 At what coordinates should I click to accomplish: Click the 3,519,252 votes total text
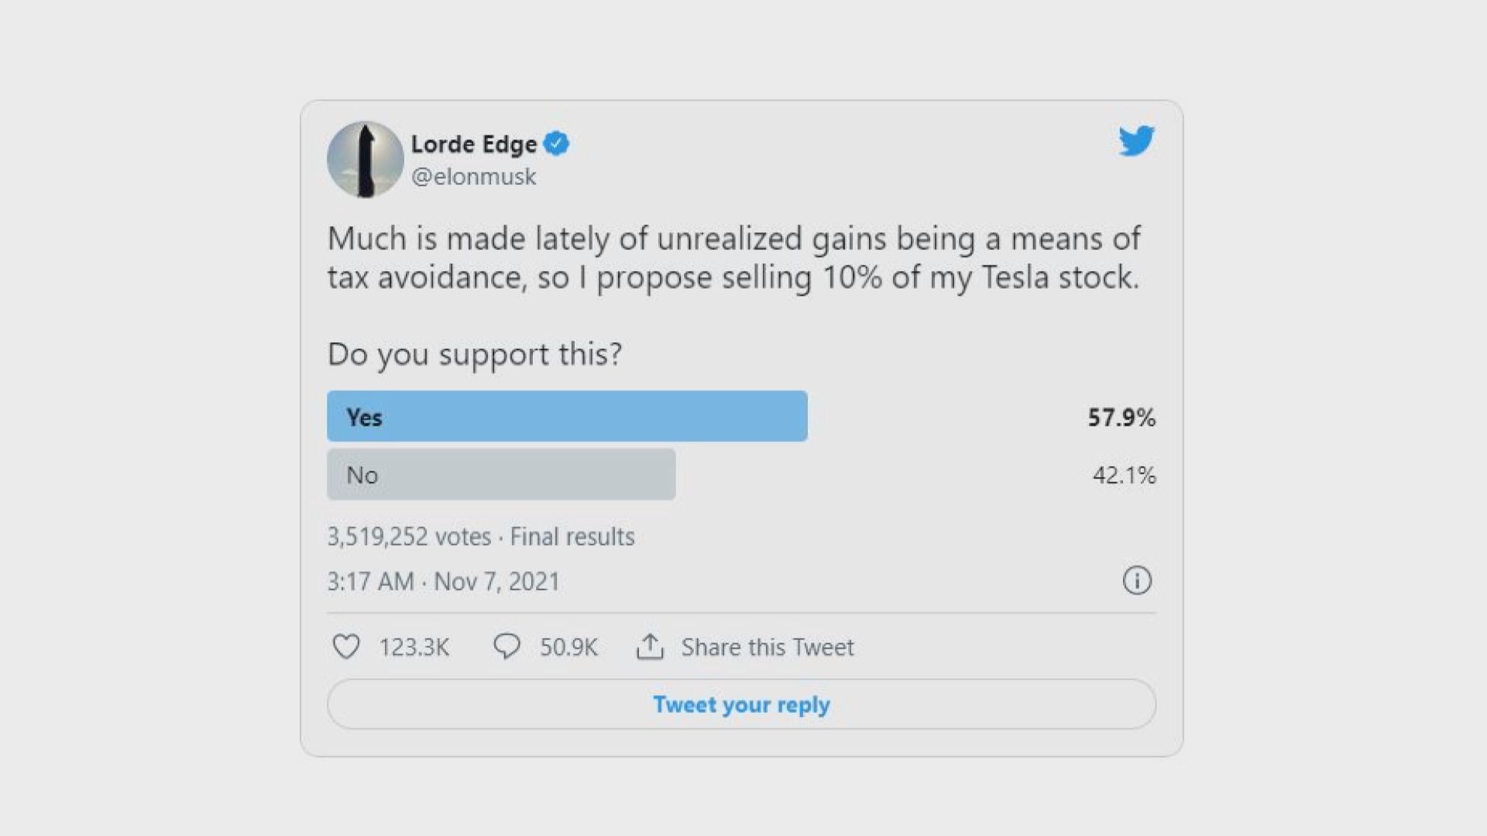(409, 536)
